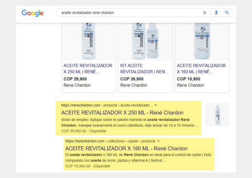Click into the search input field
Screen dimensions: 252x178
[128, 13]
